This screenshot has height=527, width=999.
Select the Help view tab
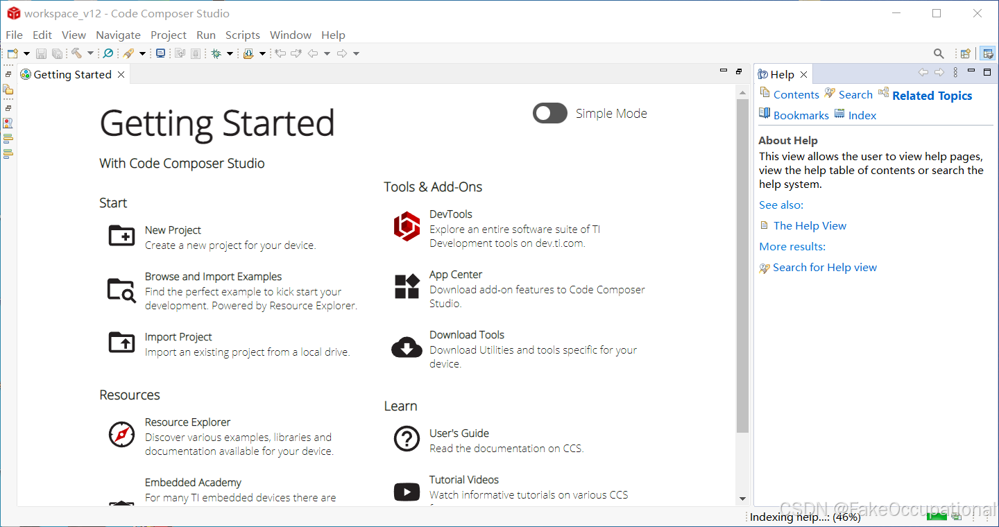782,74
